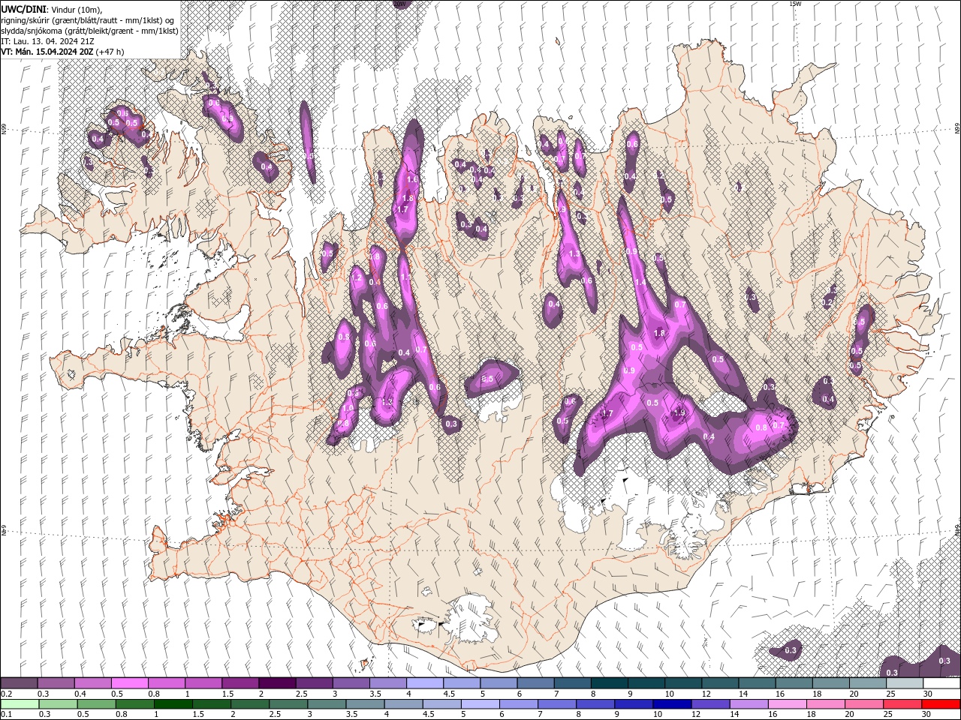Click the top legend swatch between 0.5 and 0.8
The height and width of the screenshot is (720, 961).
coord(130,683)
